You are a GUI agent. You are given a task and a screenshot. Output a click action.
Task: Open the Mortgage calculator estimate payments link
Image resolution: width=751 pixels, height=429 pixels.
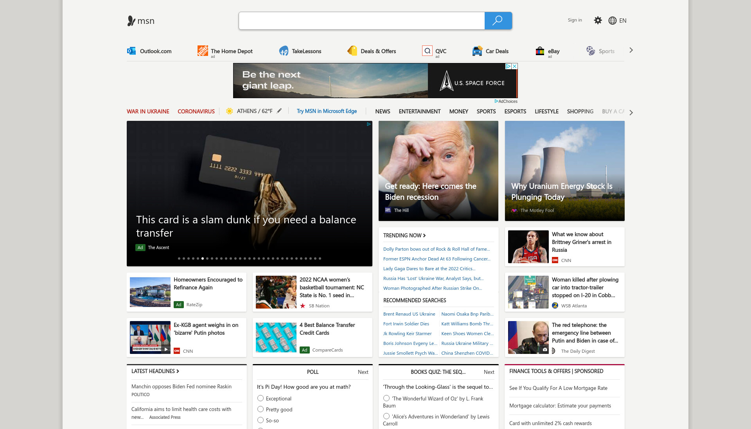560,406
